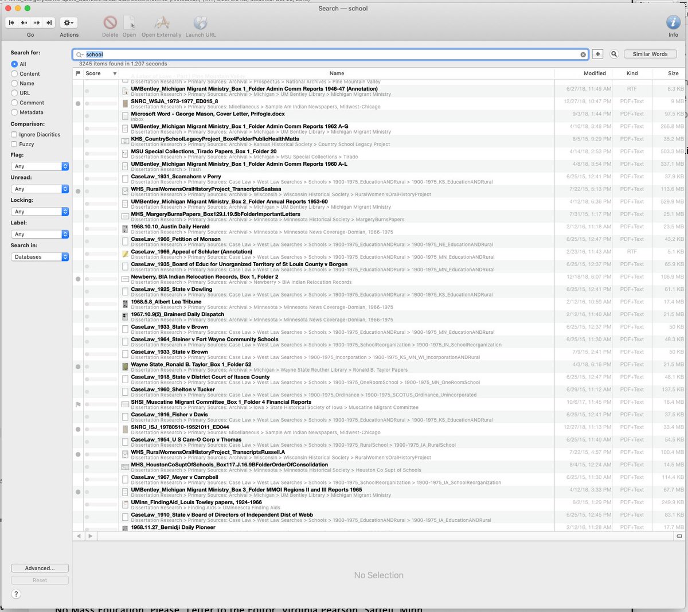This screenshot has height=612, width=688.
Task: Click the icon of UMinn_FindingAid_Louis Towley papers
Action: pyautogui.click(x=125, y=505)
